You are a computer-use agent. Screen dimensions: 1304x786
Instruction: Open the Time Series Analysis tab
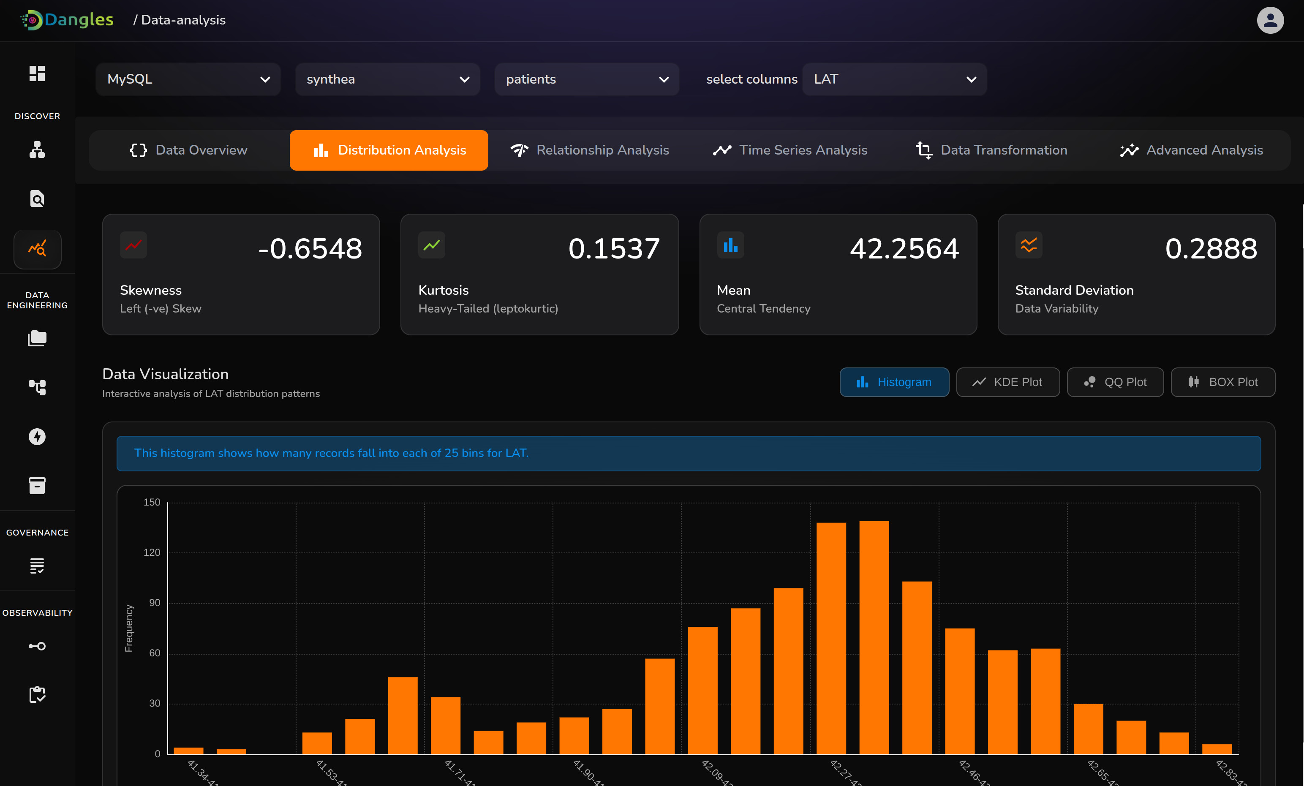point(790,150)
